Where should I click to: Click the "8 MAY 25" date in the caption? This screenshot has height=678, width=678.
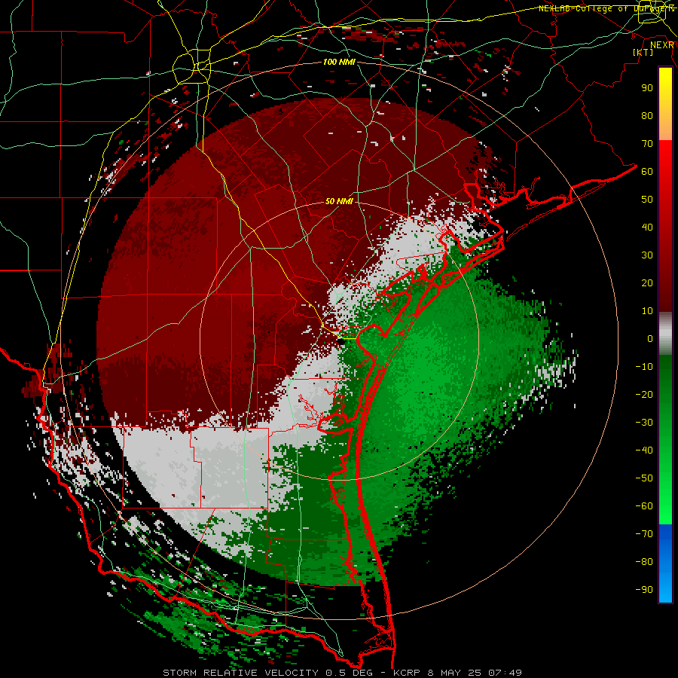click(x=454, y=673)
